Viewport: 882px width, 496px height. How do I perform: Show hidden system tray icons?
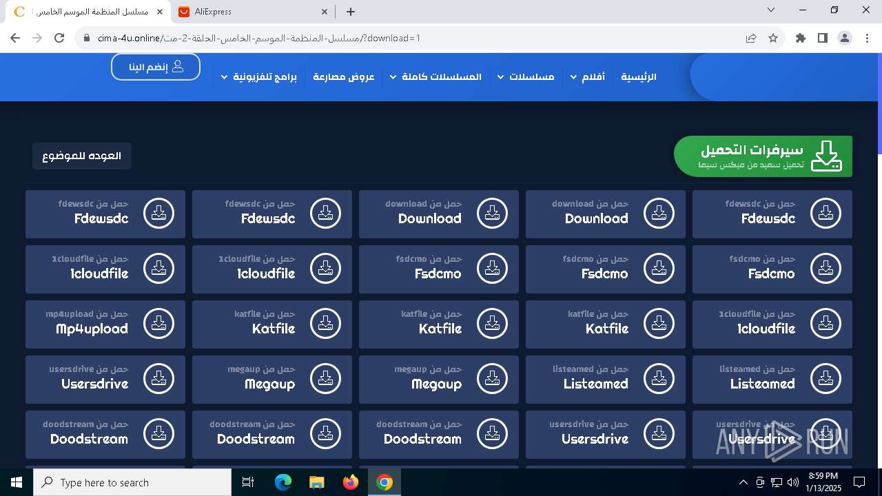(x=743, y=482)
